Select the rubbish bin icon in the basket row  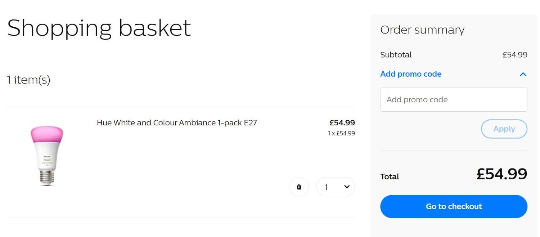tap(299, 187)
